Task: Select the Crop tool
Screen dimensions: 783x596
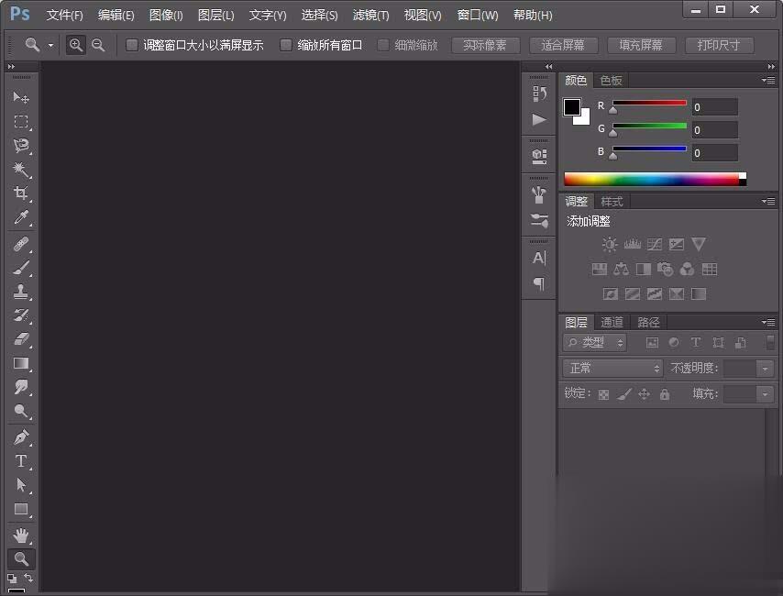Action: click(21, 193)
